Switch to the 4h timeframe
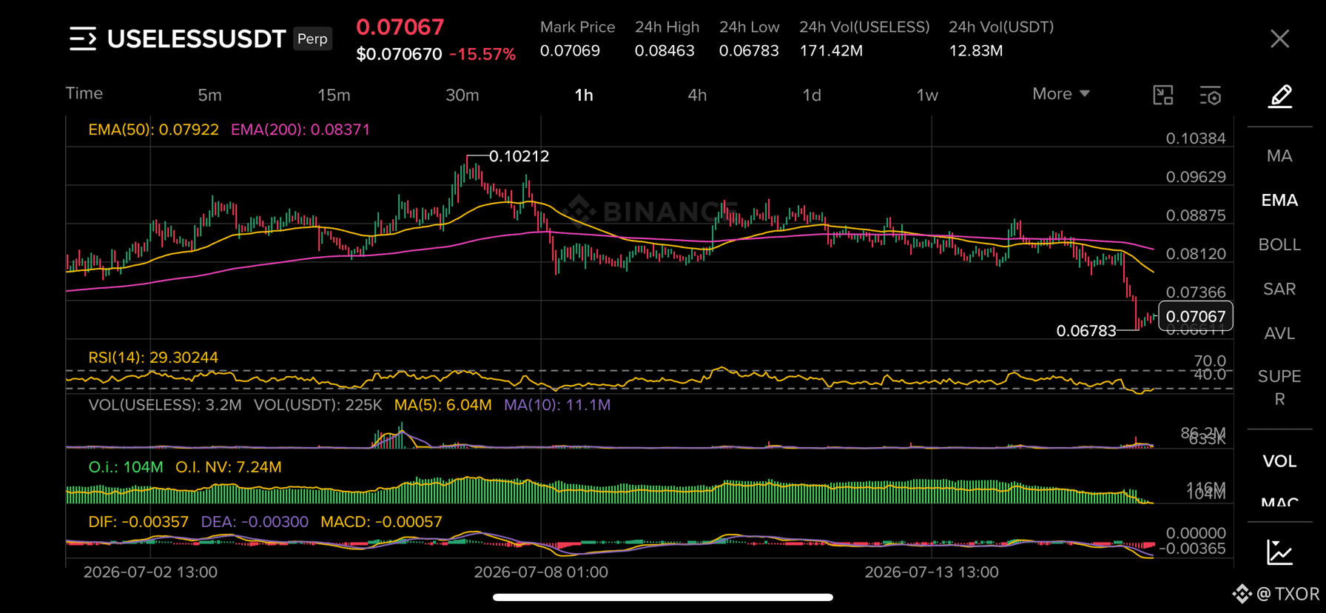1326x613 pixels. click(x=697, y=95)
